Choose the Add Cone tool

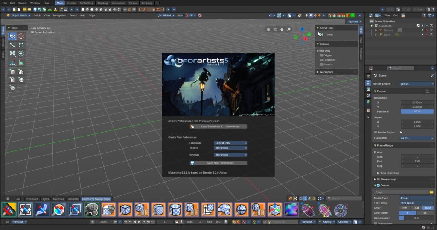coord(21,72)
